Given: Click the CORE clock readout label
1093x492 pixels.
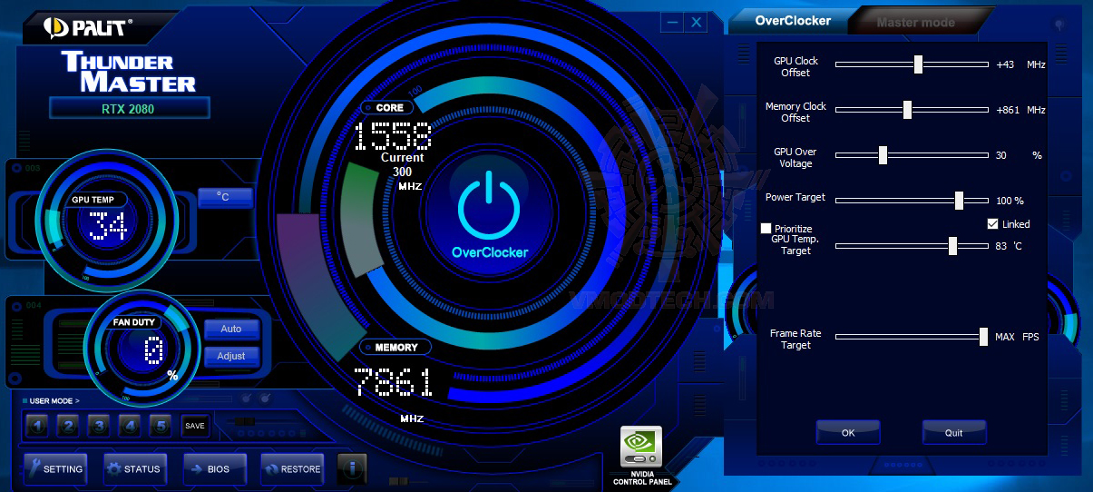Looking at the screenshot, I should 389,107.
